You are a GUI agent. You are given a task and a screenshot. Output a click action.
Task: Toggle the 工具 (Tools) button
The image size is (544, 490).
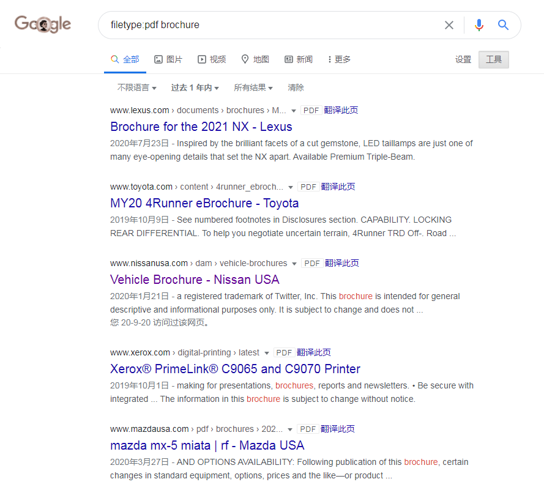[x=494, y=59]
